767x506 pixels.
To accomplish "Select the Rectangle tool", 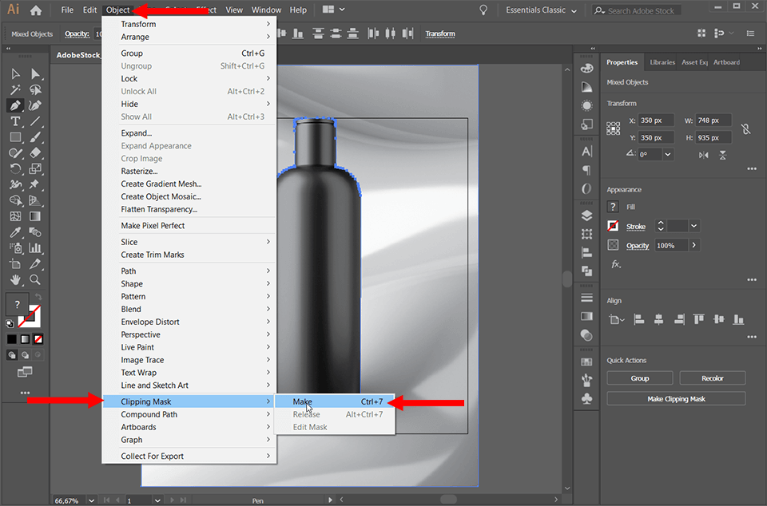I will click(15, 137).
